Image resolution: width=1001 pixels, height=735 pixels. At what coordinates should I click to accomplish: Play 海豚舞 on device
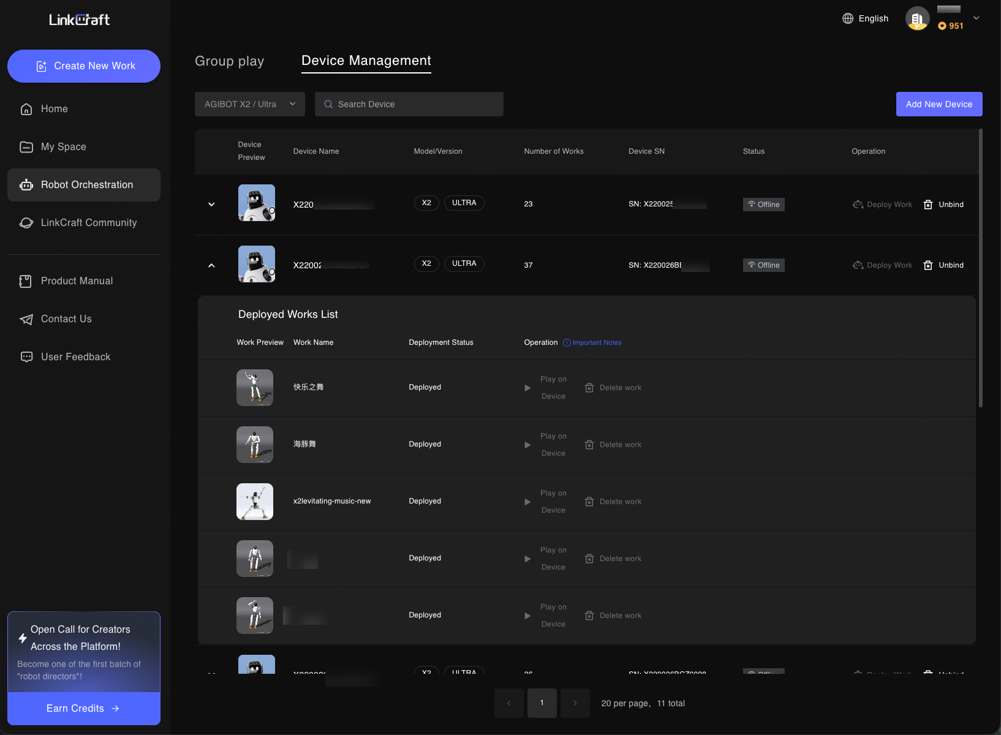click(546, 445)
